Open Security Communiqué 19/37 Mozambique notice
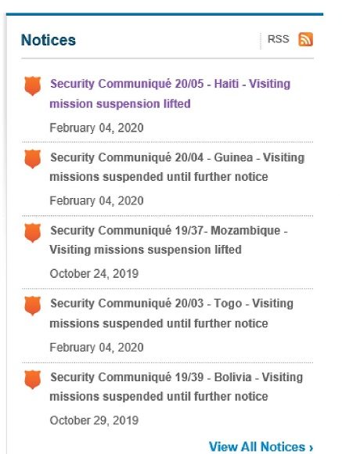 pyautogui.click(x=168, y=240)
